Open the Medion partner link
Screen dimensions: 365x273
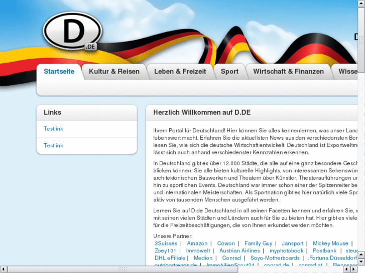coord(203,258)
